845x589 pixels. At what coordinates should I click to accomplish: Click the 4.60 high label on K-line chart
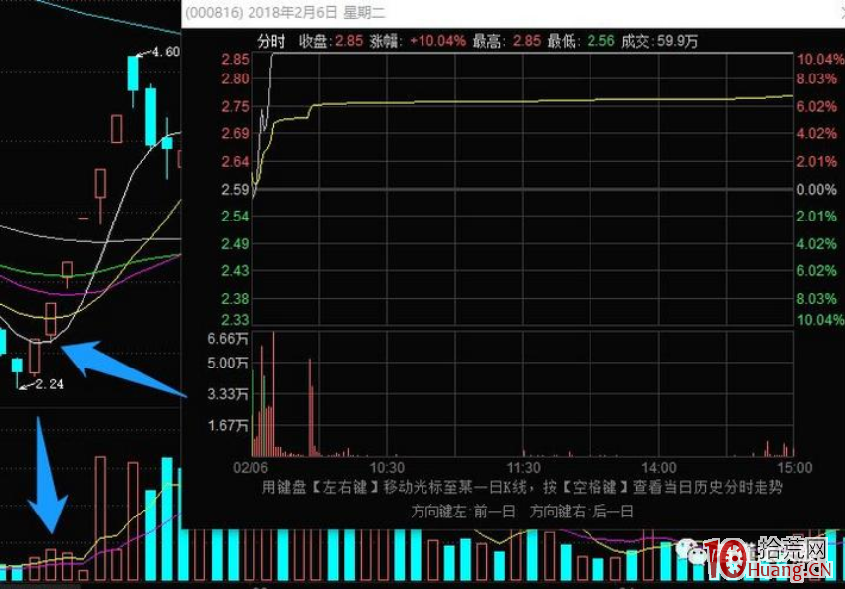coord(165,52)
